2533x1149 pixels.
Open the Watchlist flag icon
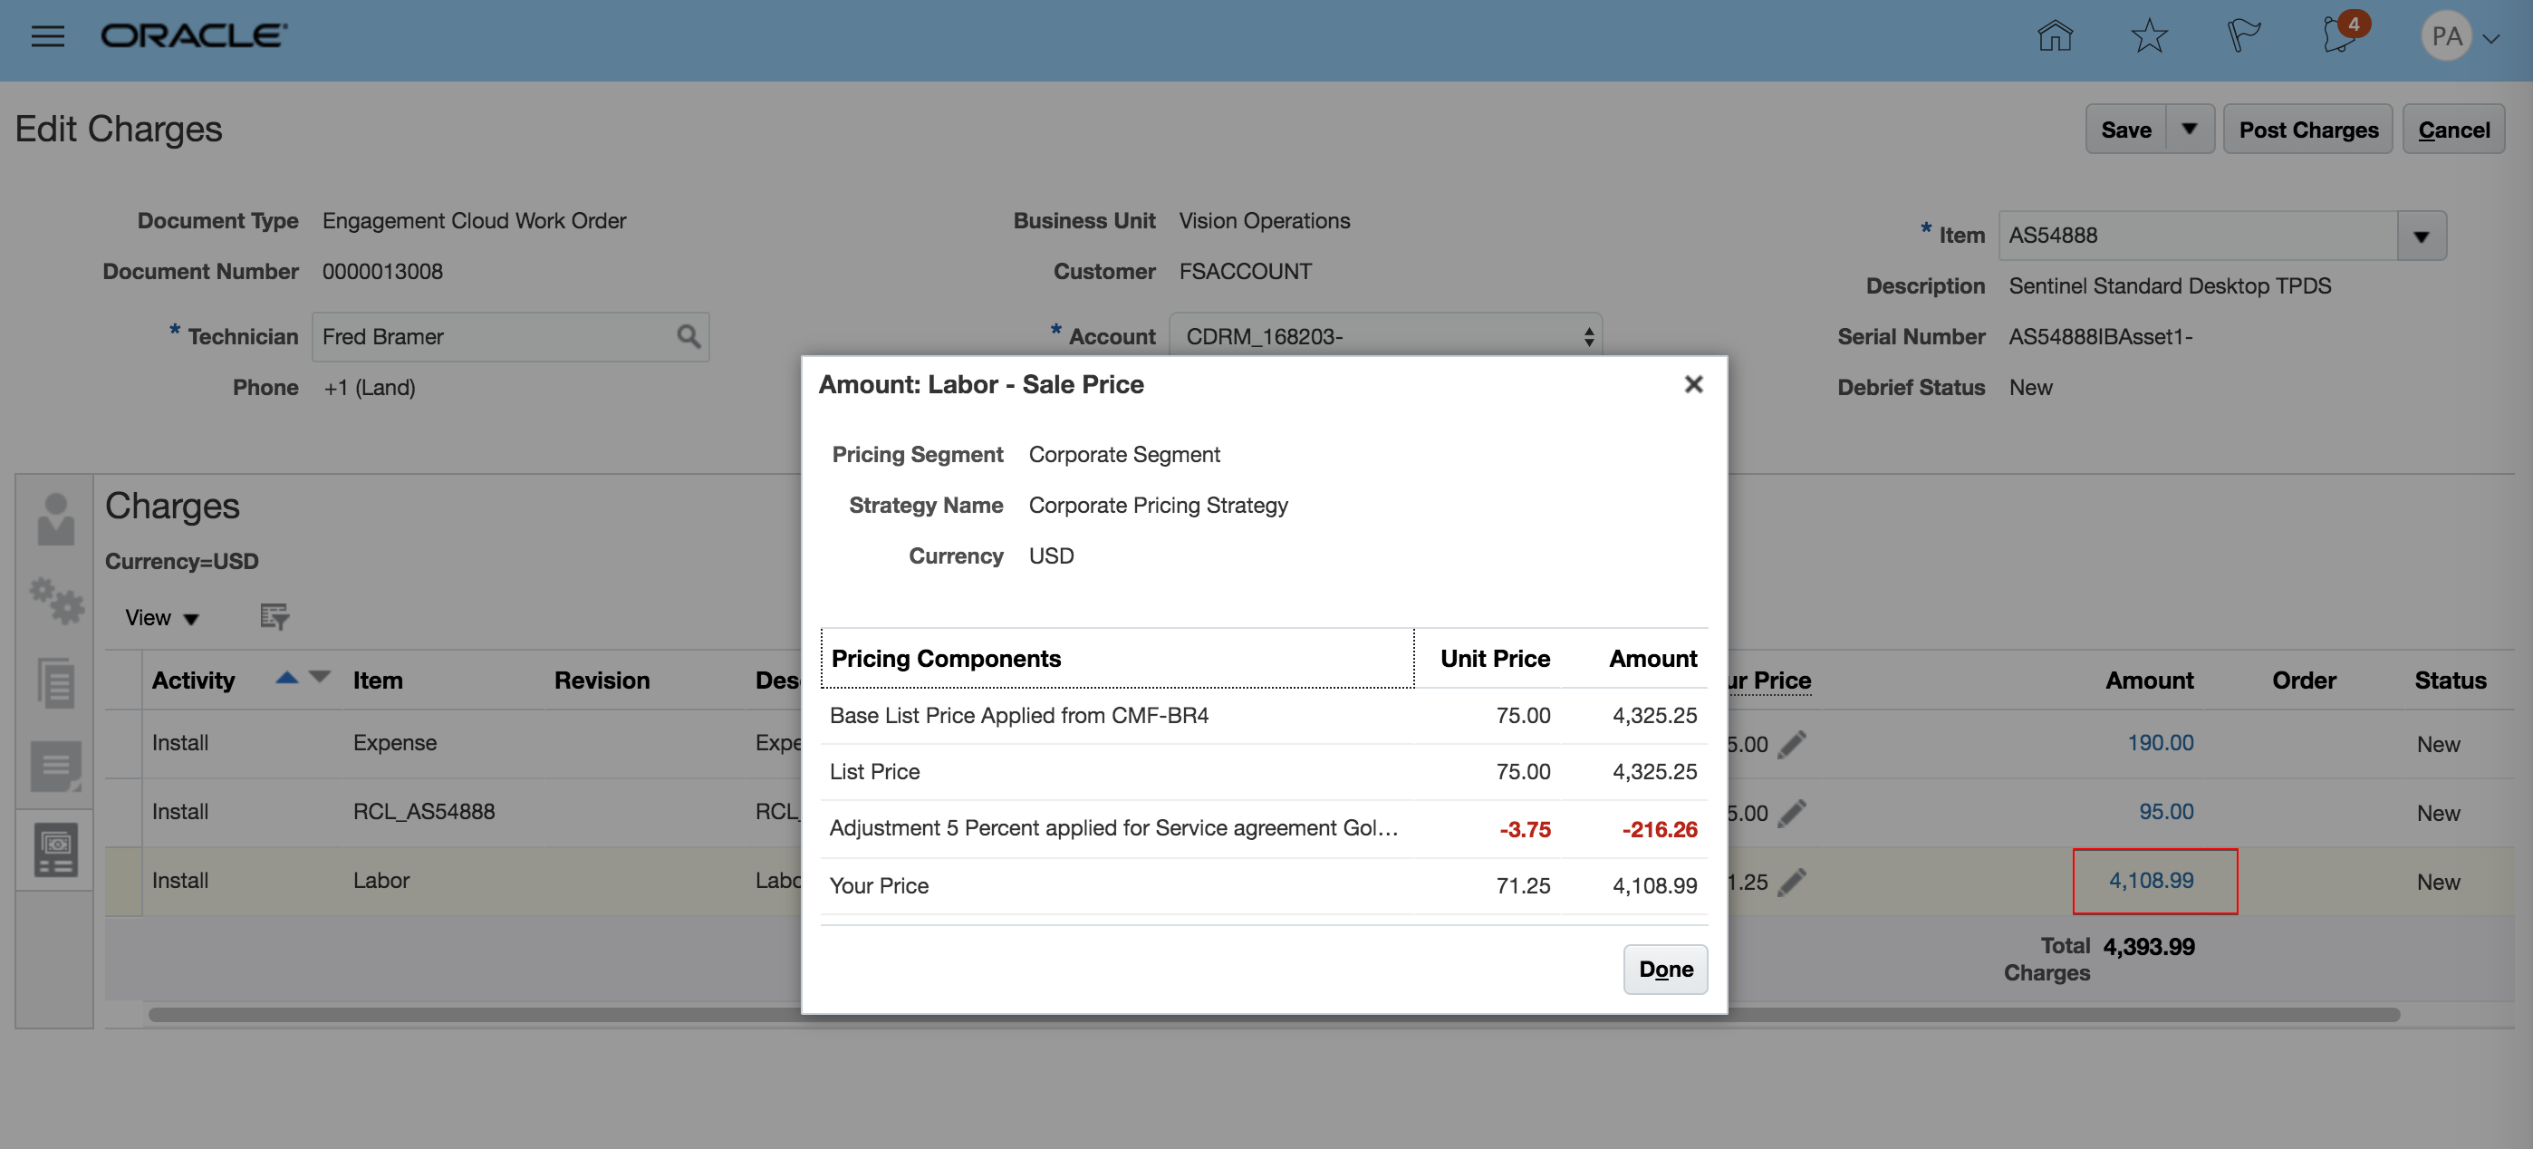pos(2243,36)
